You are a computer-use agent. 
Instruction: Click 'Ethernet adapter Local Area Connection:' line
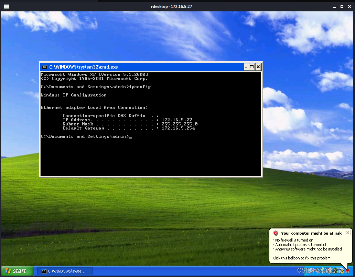94,107
